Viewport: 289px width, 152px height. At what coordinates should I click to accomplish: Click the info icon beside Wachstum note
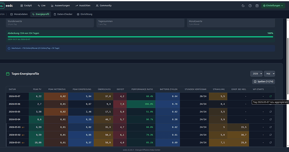[x=9, y=48]
